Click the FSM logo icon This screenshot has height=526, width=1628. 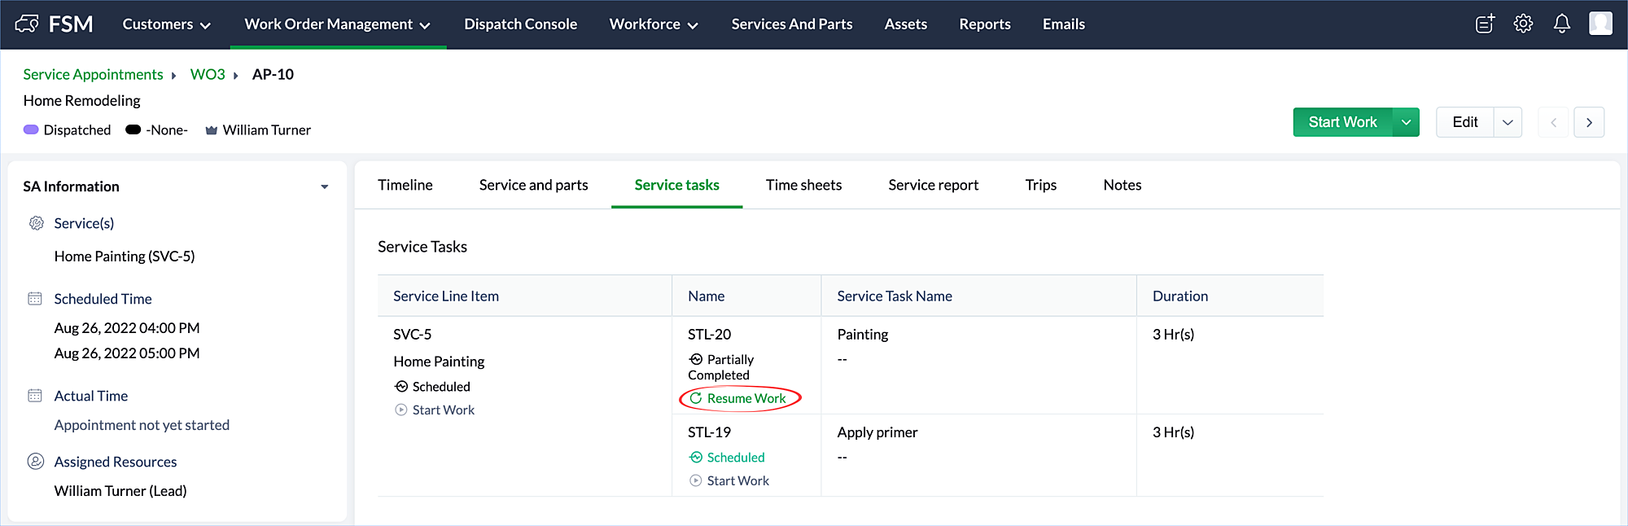(x=27, y=24)
